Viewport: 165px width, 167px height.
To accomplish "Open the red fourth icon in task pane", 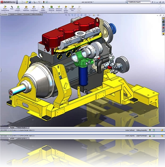I will [164, 28].
